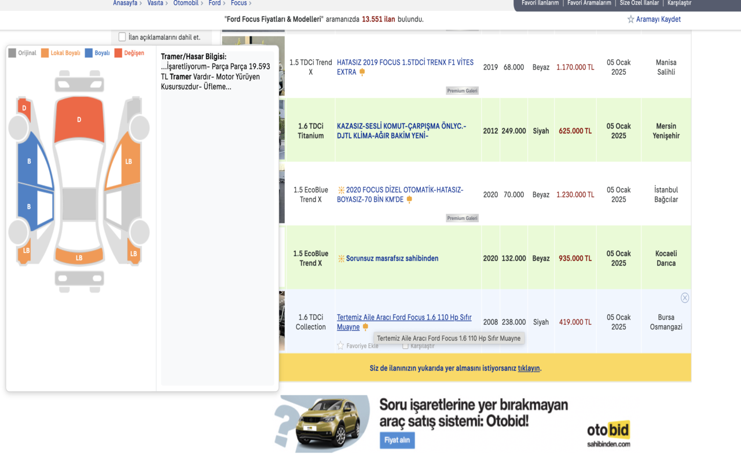Image resolution: width=741 pixels, height=463 pixels.
Task: Click pin icon after Tertemiz Aile Aracı title
Action: 365,327
